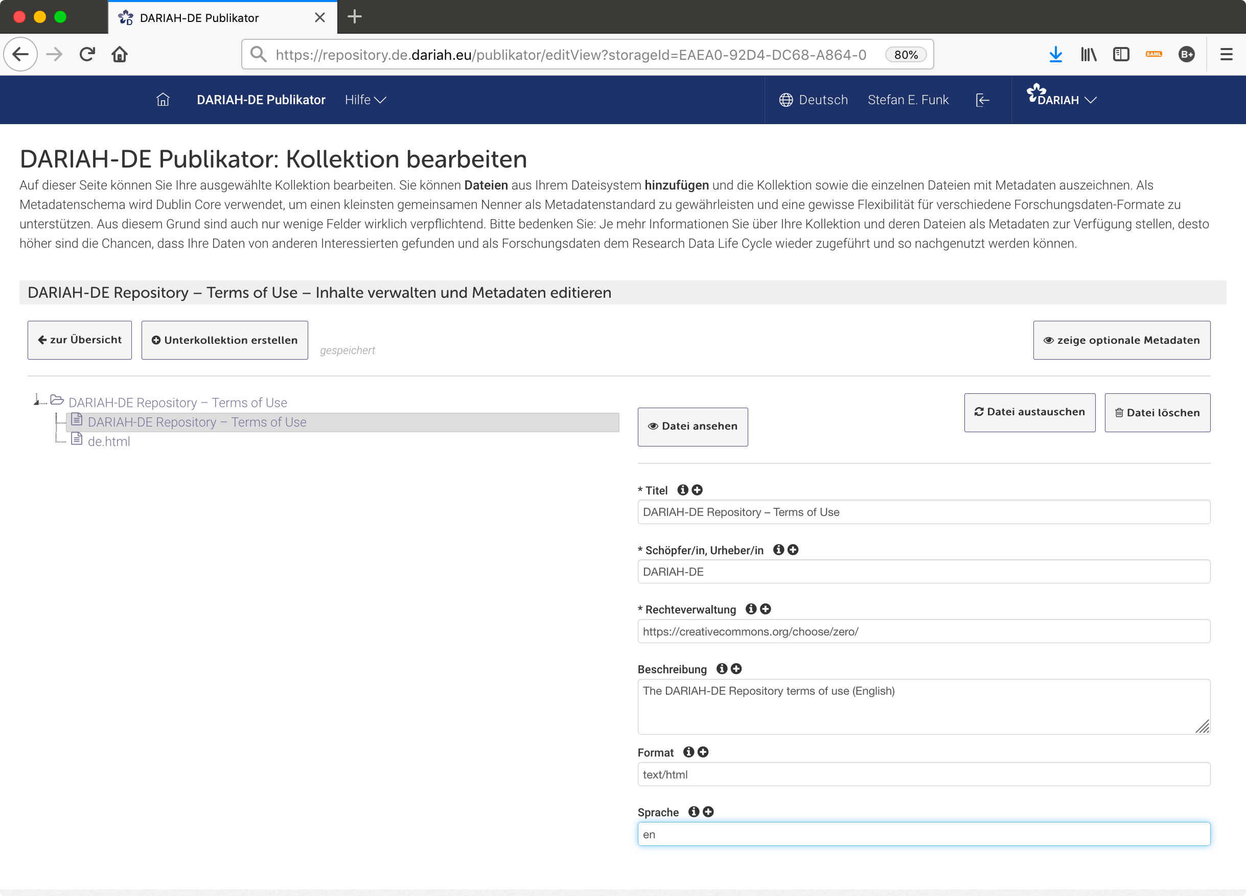1246x896 pixels.
Task: Click the logout icon beside Stefan E. Funk
Action: coord(982,100)
